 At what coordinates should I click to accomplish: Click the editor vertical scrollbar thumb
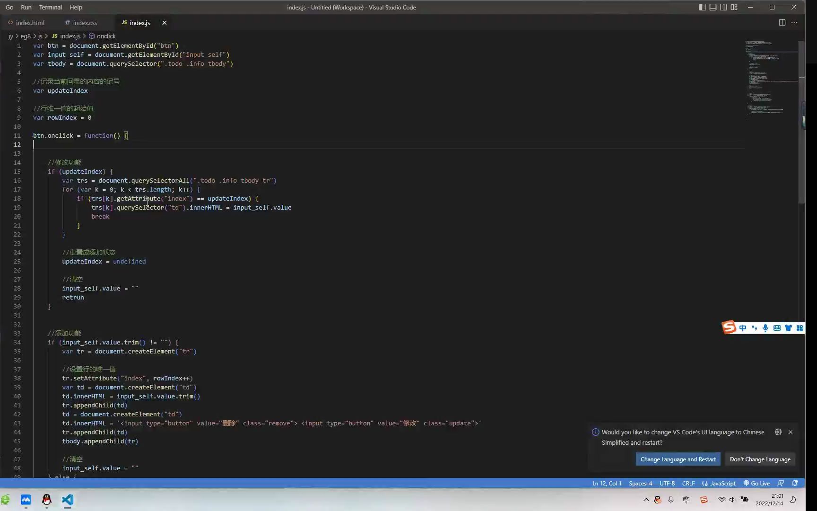pyautogui.click(x=802, y=122)
